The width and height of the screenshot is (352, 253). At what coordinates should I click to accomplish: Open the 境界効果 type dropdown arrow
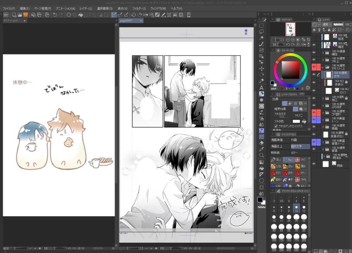click(305, 109)
